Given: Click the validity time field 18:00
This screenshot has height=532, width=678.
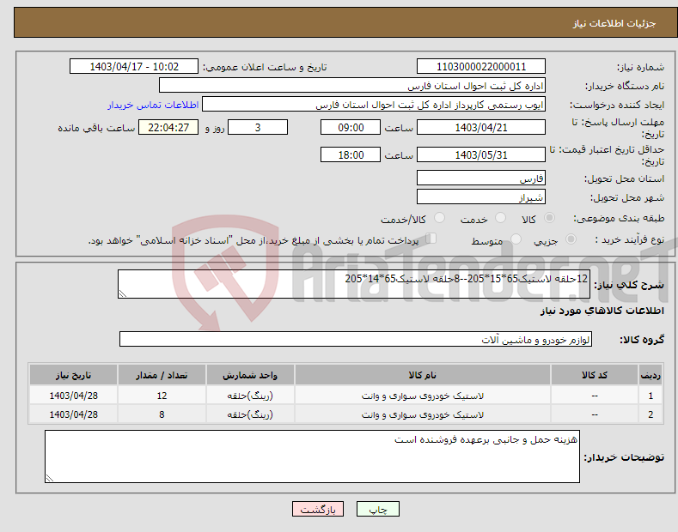Looking at the screenshot, I should [x=351, y=154].
